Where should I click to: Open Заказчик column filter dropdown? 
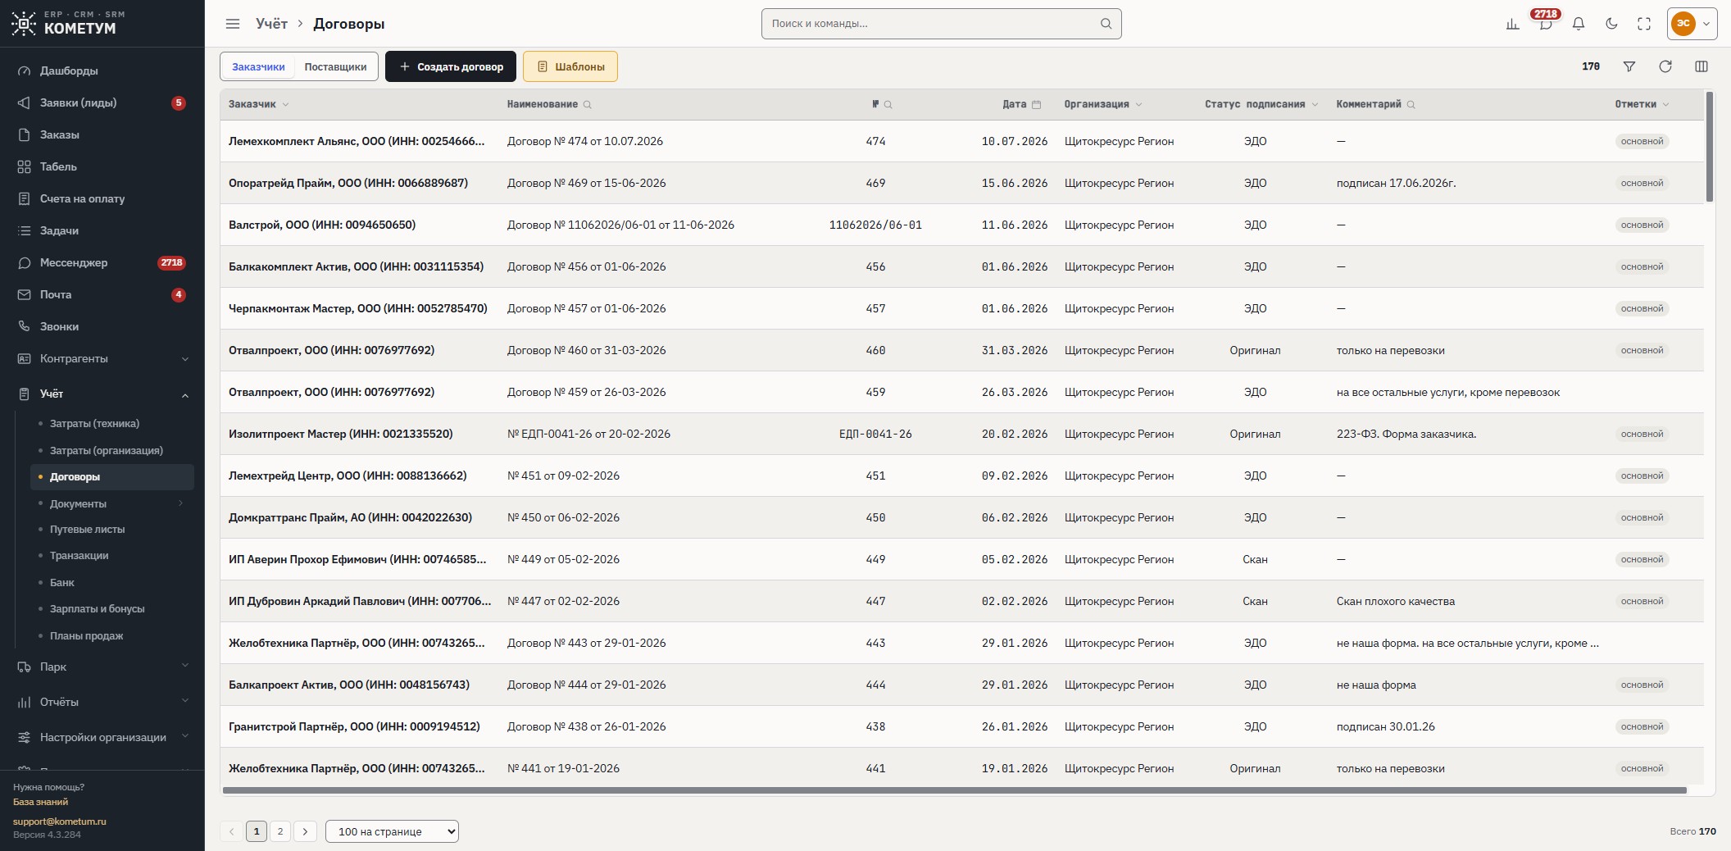(285, 104)
